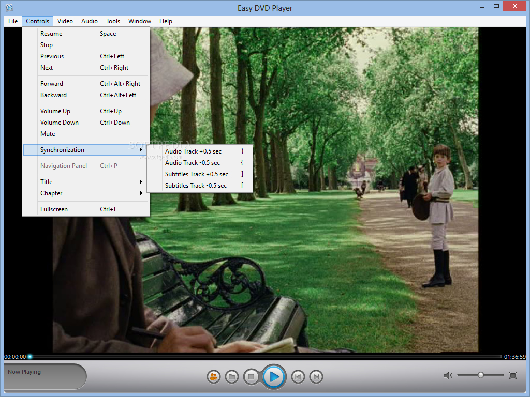Expand the Chapter submenu
Viewport: 530px width, 397px height.
(86, 193)
